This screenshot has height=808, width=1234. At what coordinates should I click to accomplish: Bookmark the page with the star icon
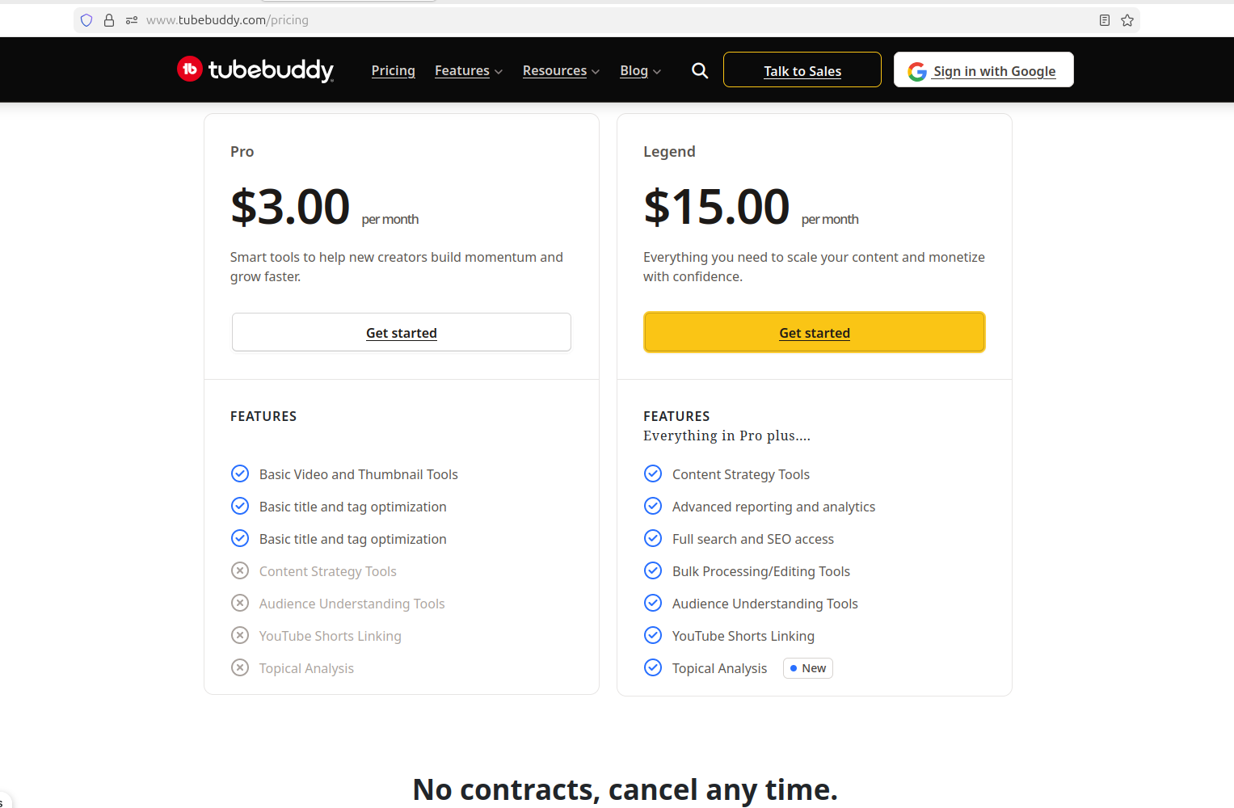coord(1127,19)
